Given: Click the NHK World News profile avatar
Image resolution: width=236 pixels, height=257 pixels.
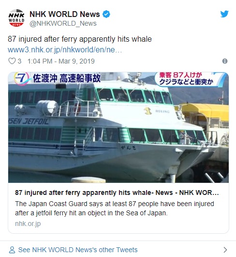Looking at the screenshot, I should coord(16,18).
